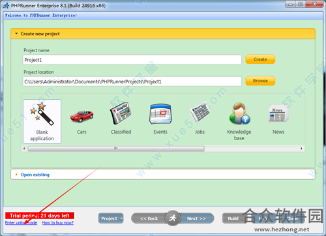The height and width of the screenshot is (236, 326).
Task: Select the Events calendar template icon
Action: tap(160, 114)
